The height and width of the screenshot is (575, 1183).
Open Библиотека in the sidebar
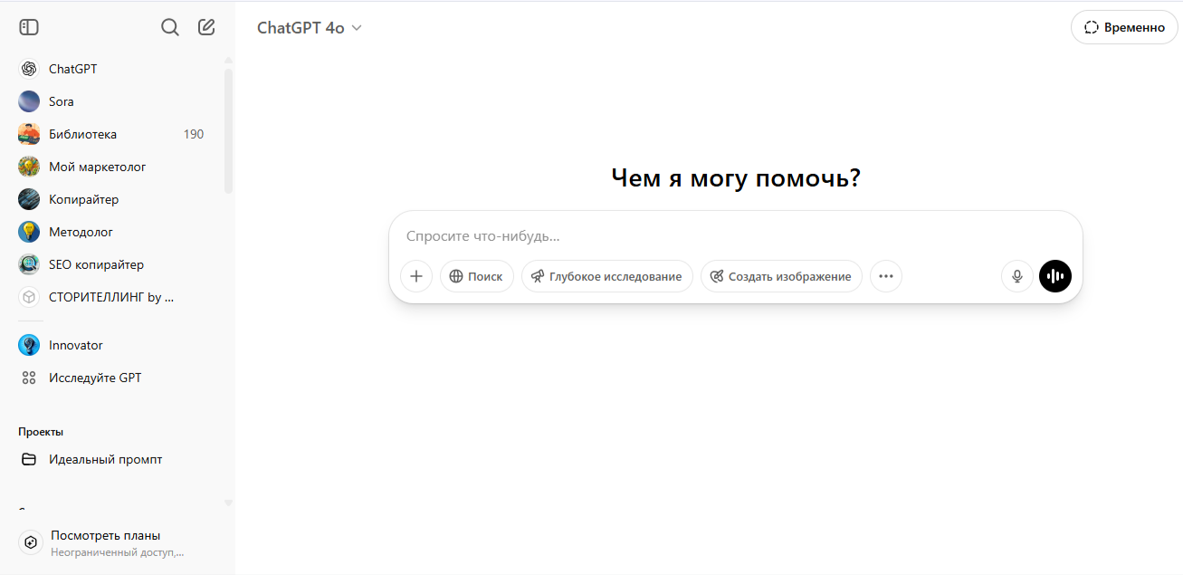(115, 134)
